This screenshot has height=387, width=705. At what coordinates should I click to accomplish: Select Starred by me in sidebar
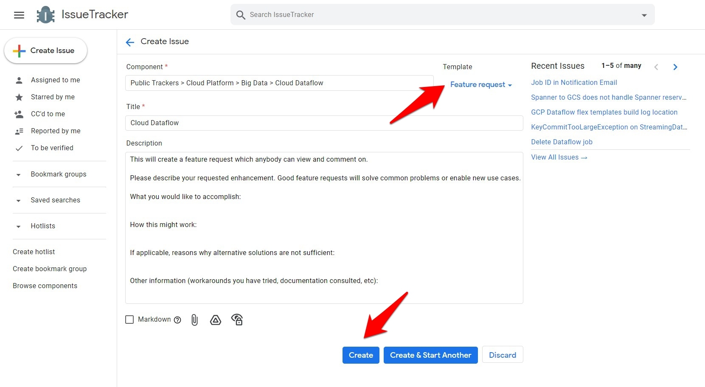(x=53, y=97)
